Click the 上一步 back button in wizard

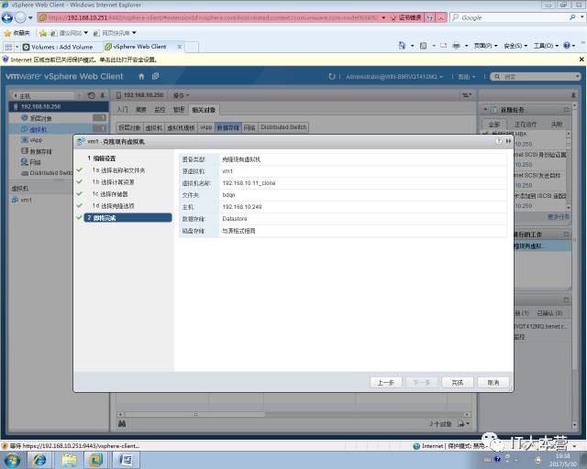click(x=385, y=383)
